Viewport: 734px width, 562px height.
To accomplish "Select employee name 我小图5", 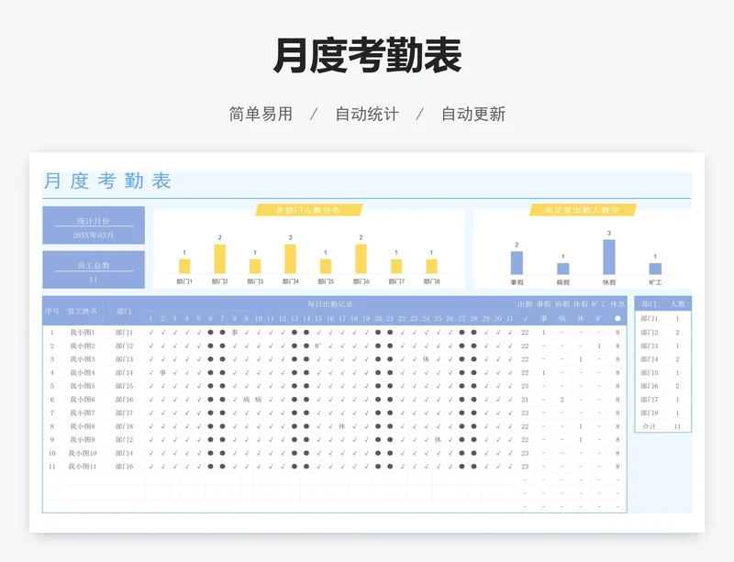I will point(83,386).
